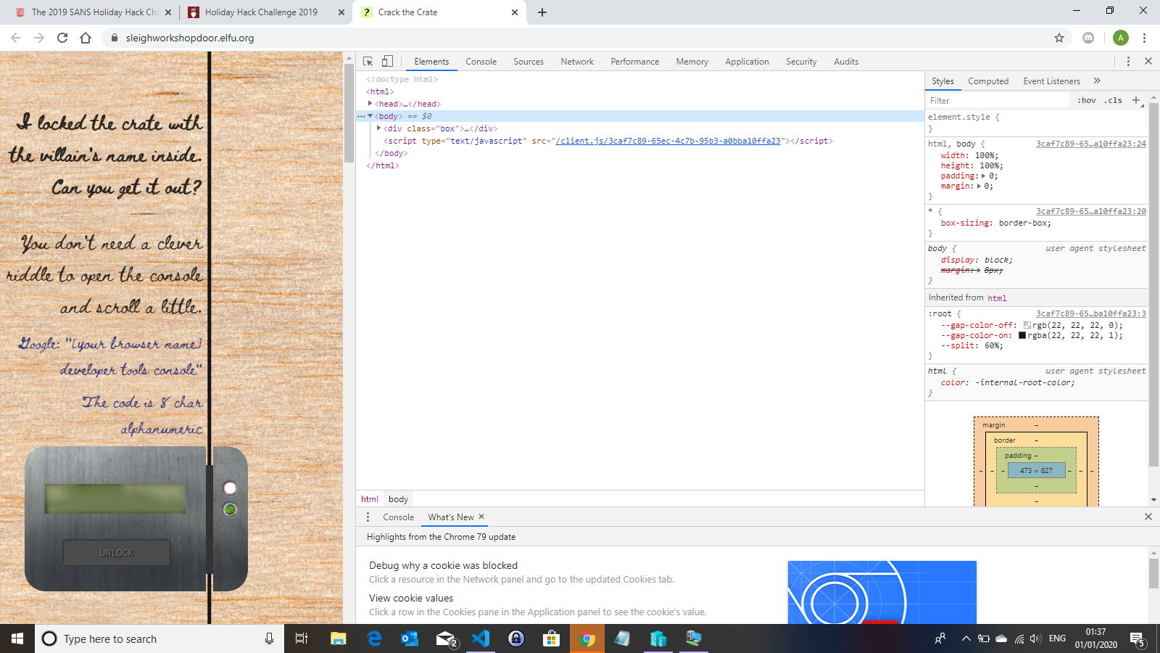Expand the head element node
Image resolution: width=1160 pixels, height=653 pixels.
tap(370, 104)
